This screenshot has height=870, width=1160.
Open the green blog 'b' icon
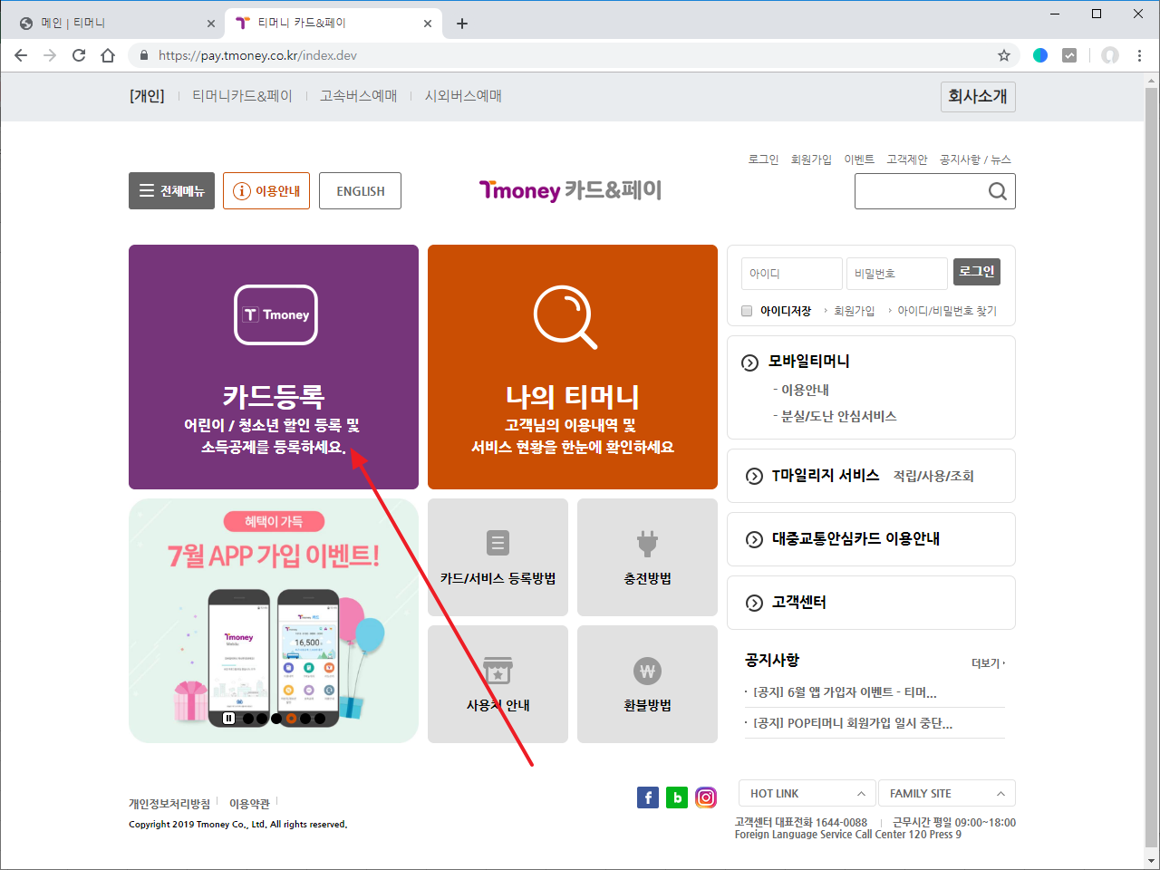click(677, 797)
